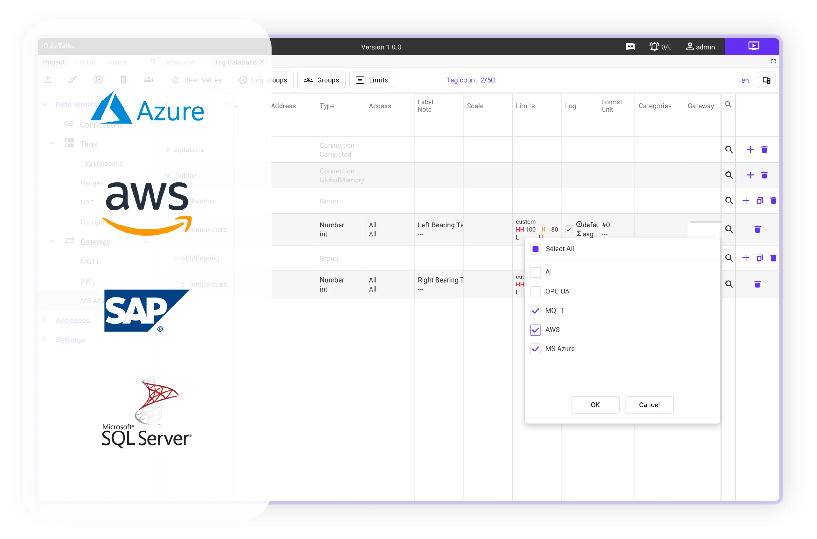This screenshot has width=817, height=539.
Task: Expand the Settings sidebar section
Action: (44, 339)
